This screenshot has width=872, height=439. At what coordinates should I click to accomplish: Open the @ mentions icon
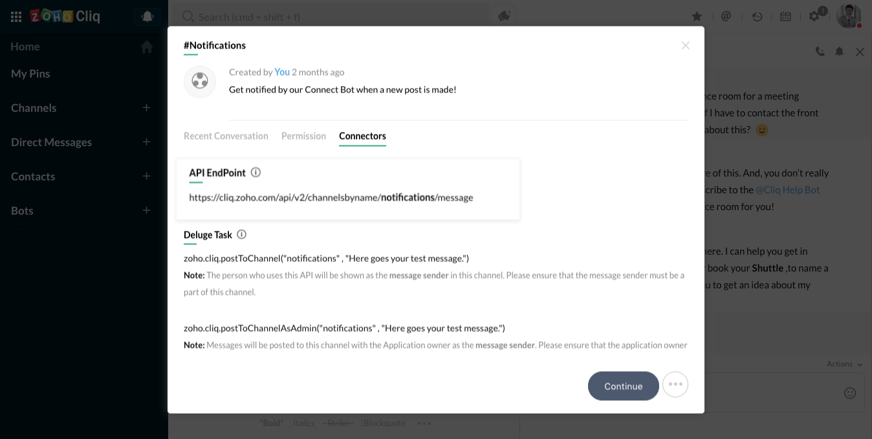[726, 17]
